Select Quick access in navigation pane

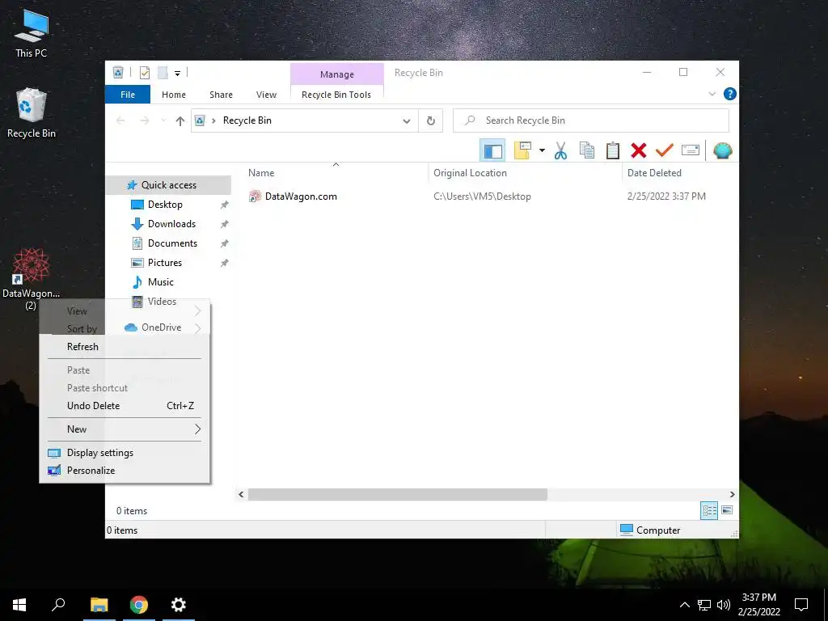pyautogui.click(x=168, y=185)
